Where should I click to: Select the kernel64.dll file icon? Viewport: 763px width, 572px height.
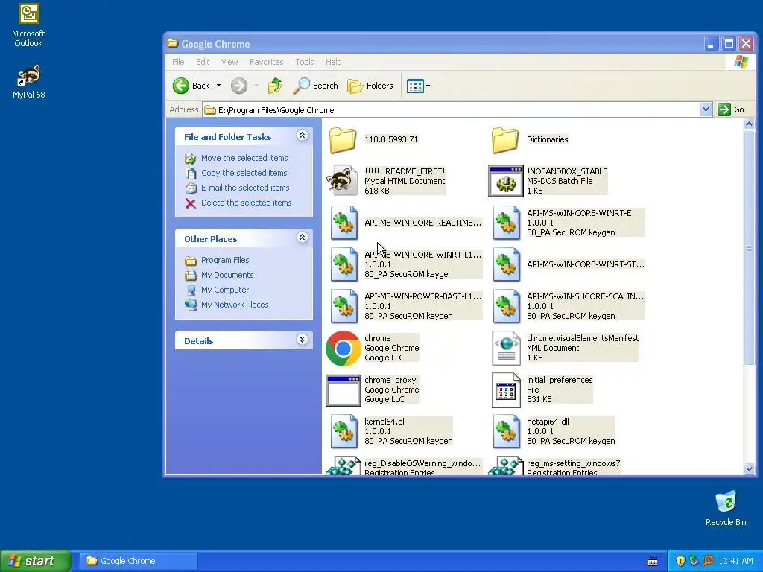pos(344,431)
